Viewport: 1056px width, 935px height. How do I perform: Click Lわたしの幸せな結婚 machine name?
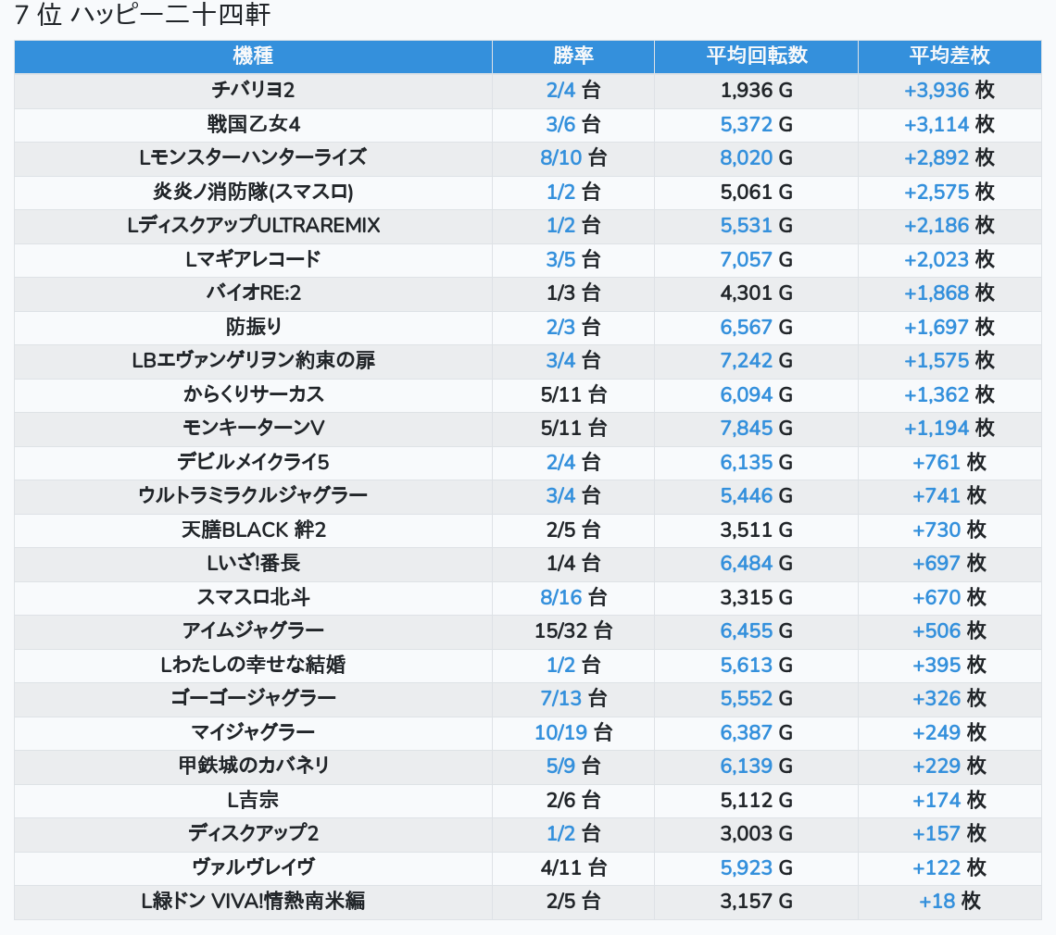coord(253,666)
